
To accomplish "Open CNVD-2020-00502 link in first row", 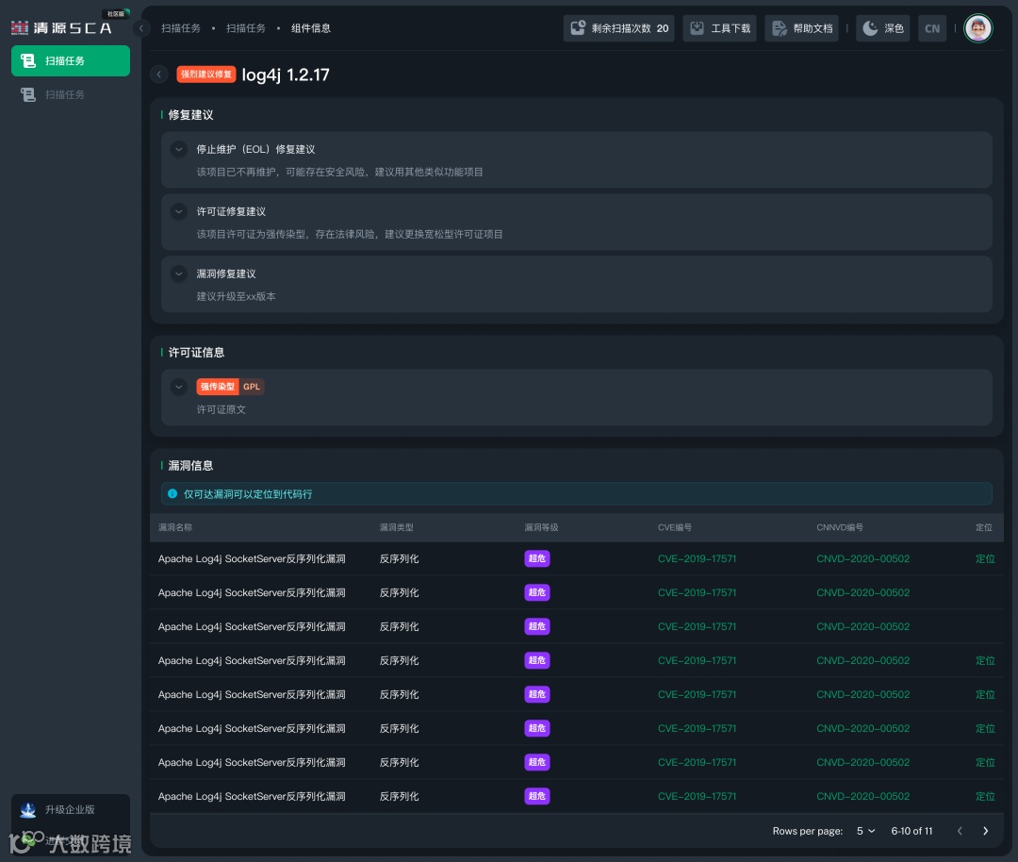I will (x=862, y=558).
